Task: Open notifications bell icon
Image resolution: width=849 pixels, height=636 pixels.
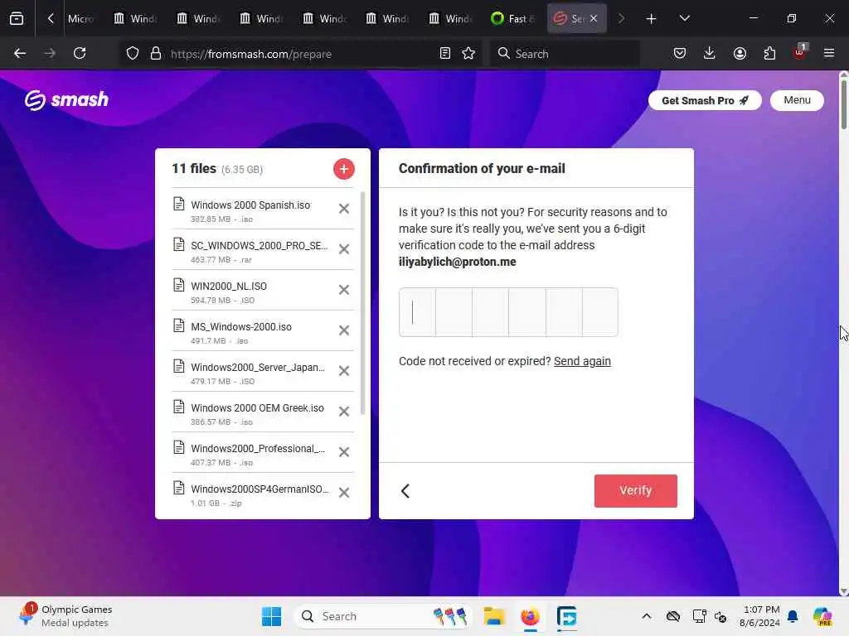Action: click(793, 616)
